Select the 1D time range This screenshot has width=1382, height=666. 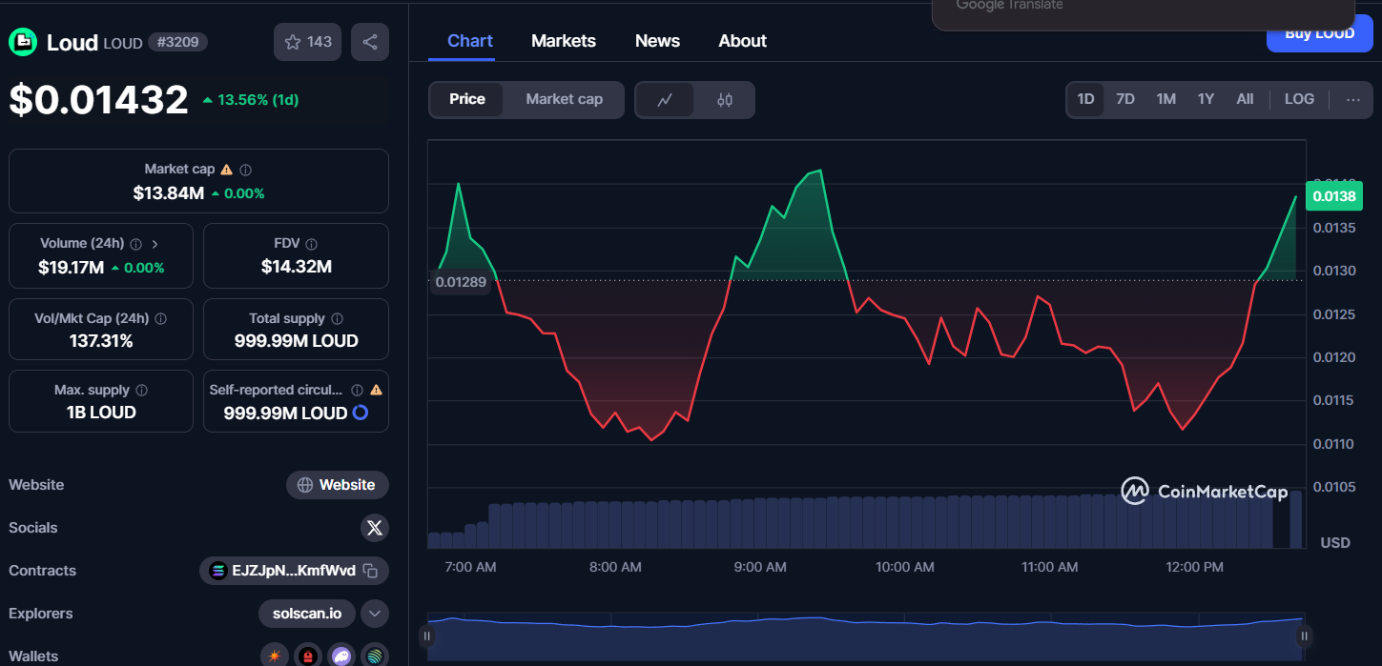click(1085, 99)
